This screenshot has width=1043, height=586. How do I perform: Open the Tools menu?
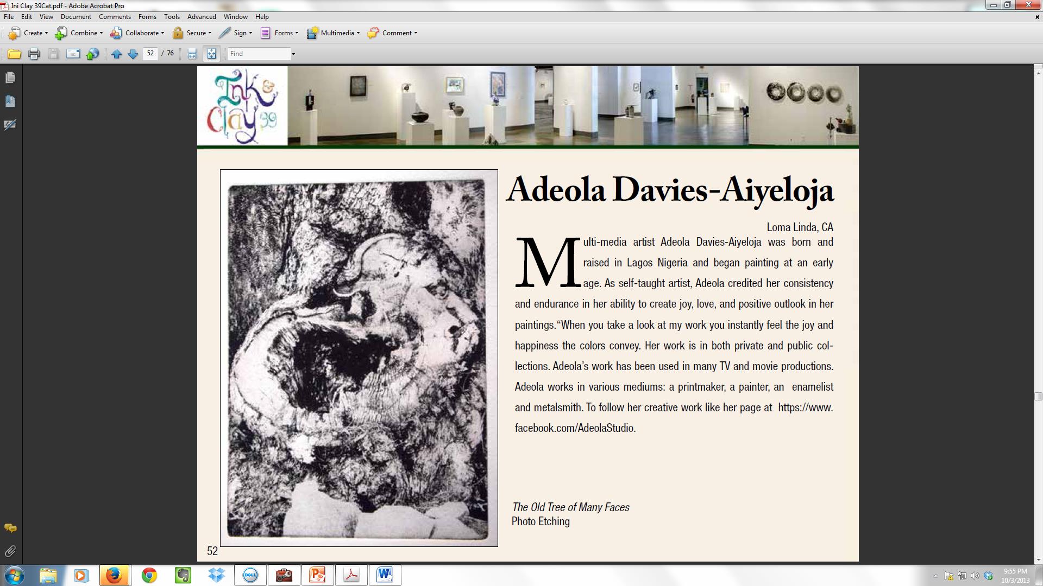[172, 17]
